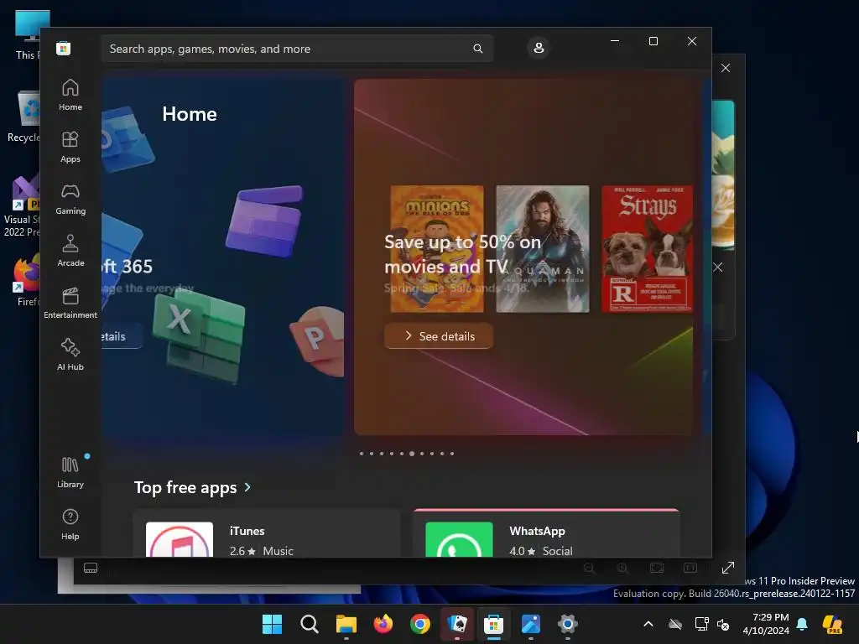This screenshot has width=859, height=644.
Task: Click zoom out in background window toolbar
Action: pos(590,568)
